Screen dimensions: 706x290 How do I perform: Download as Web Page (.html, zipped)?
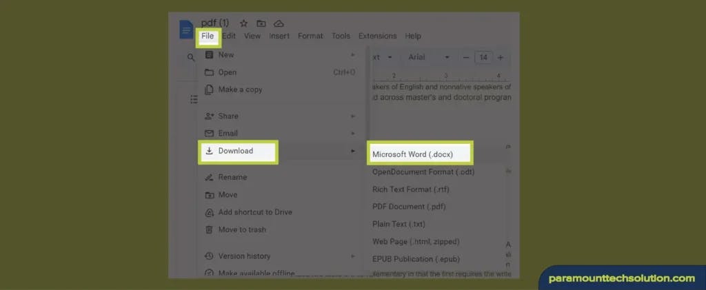tap(416, 242)
